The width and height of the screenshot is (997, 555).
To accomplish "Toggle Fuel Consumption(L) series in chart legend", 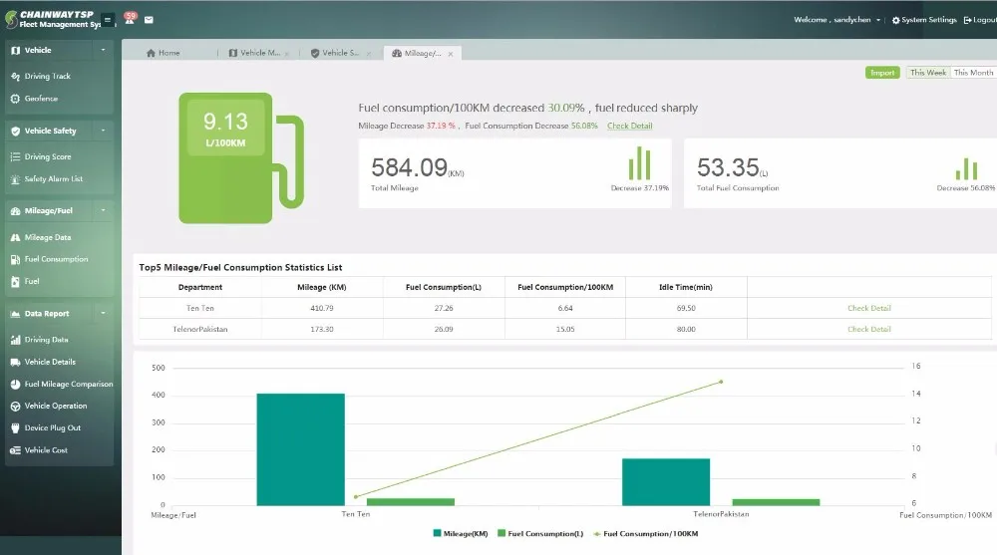I will coord(540,534).
